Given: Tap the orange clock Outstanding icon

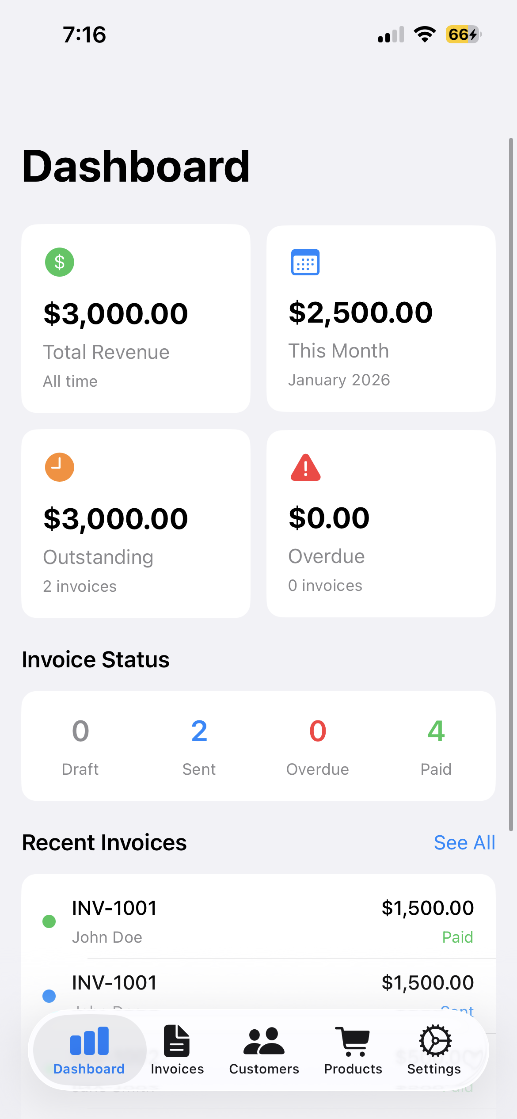Looking at the screenshot, I should [x=60, y=467].
